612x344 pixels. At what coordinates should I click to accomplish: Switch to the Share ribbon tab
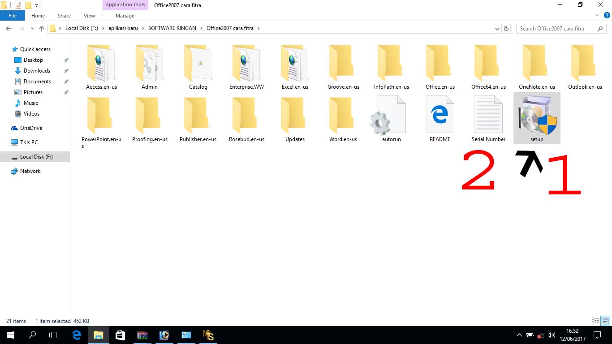point(64,16)
